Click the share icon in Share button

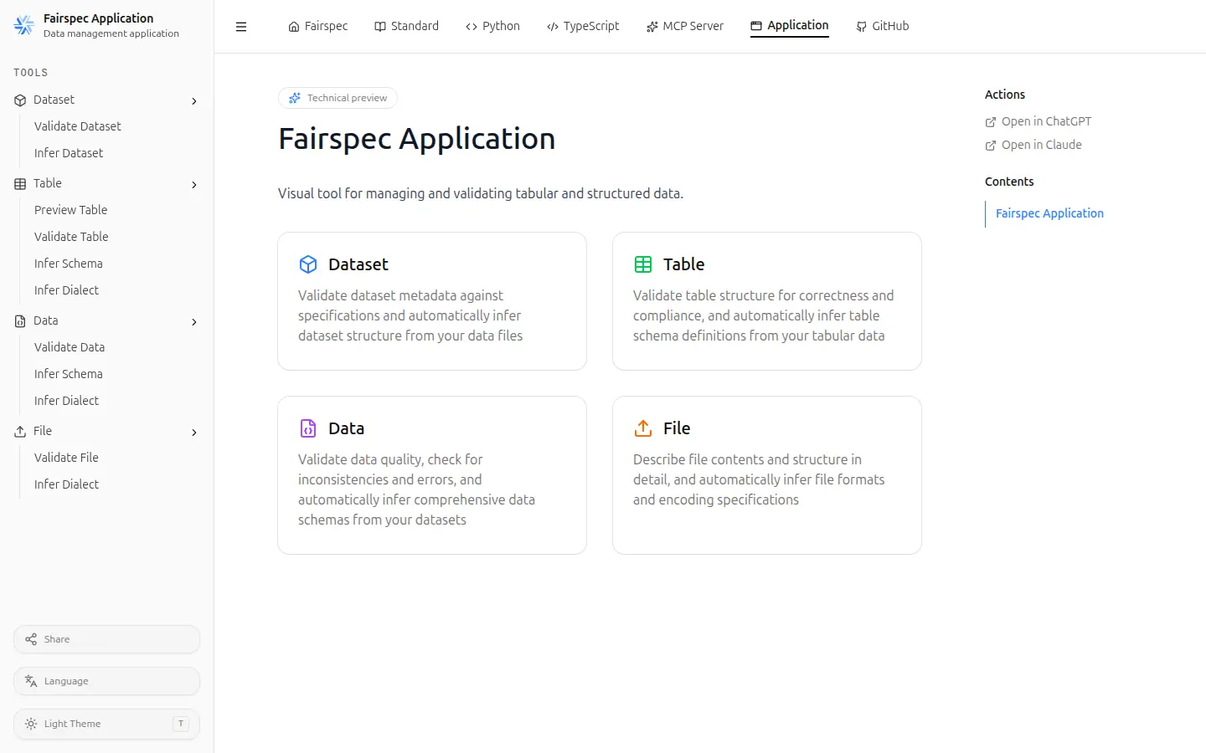(x=31, y=639)
